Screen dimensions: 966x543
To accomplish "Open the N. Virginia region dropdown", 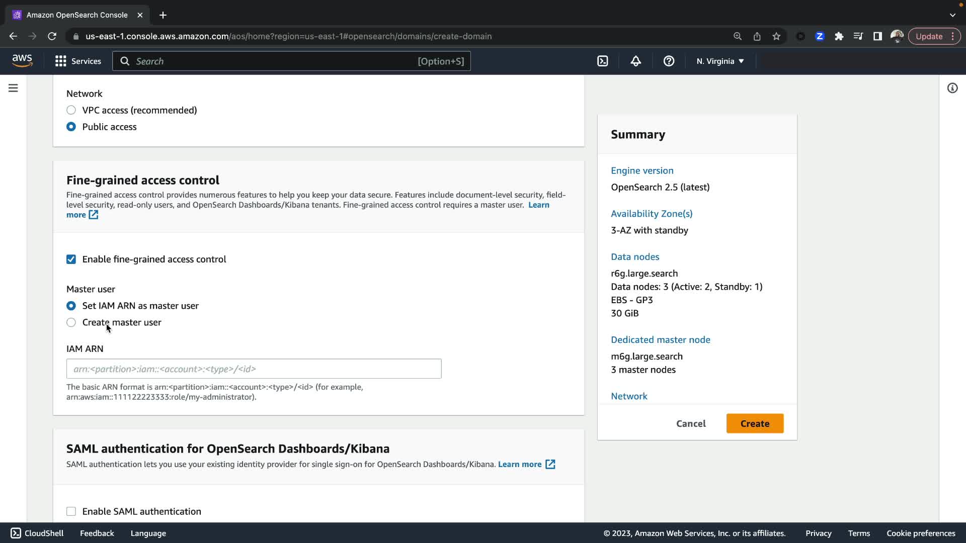I will 720,61.
